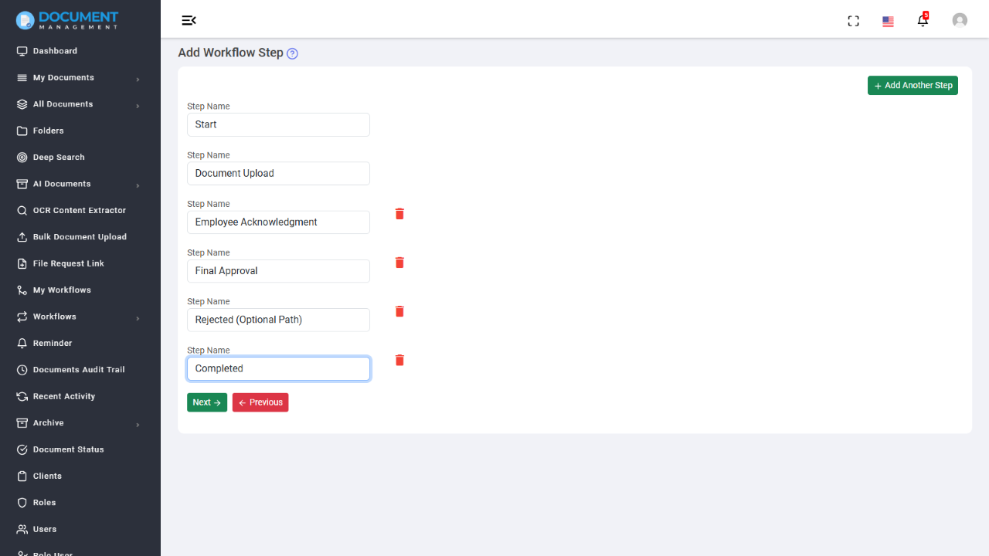Expand the Archive menu
Image resolution: width=989 pixels, height=556 pixels.
pyautogui.click(x=48, y=422)
